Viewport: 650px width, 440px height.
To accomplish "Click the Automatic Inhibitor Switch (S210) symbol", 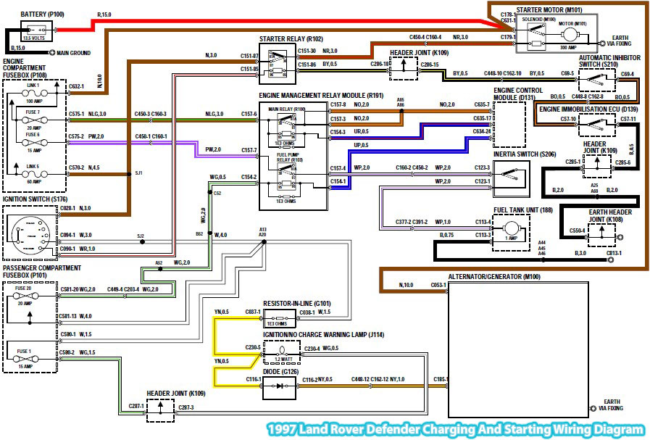I will tap(597, 80).
